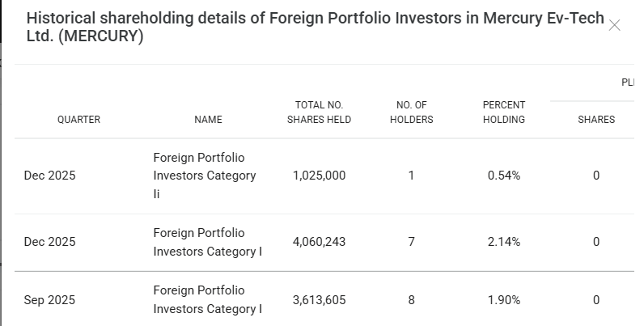Select the PERCENT HOLDING column header
This screenshot has width=644, height=326.
click(503, 112)
